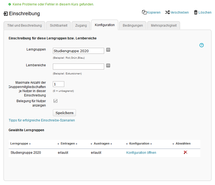Image resolution: width=215 pixels, height=185 pixels.
Task: Click the Kopieren copy icon
Action: pos(144,12)
